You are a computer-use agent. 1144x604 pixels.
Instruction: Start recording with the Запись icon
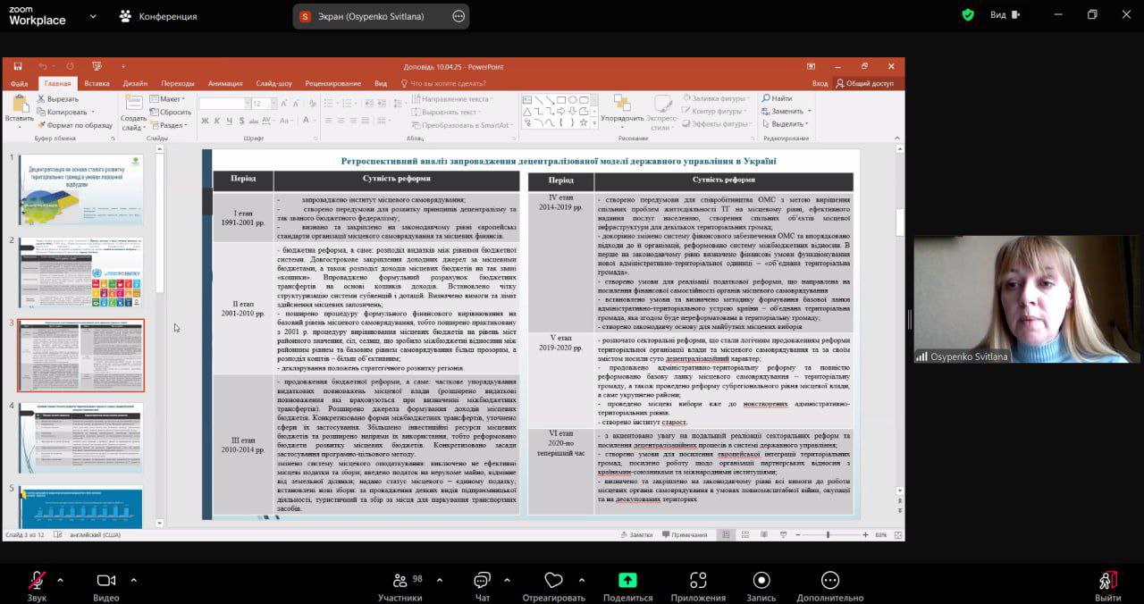(x=761, y=581)
